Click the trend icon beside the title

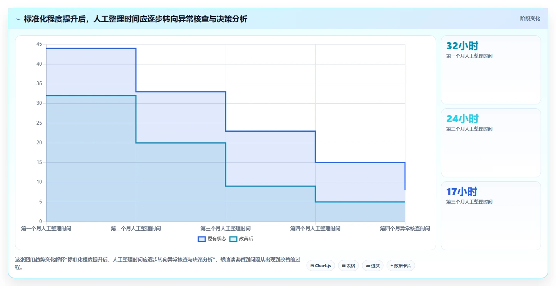click(18, 19)
